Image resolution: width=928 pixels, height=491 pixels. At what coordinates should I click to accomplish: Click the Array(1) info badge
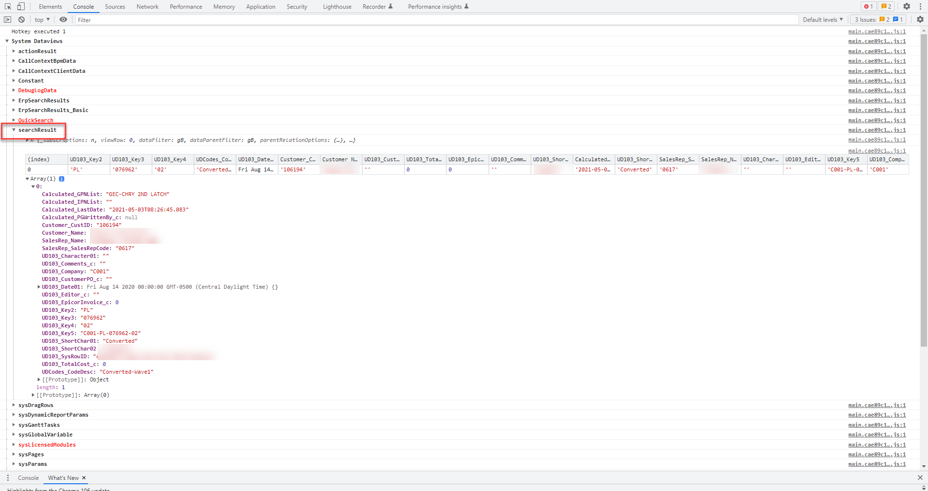tap(61, 179)
